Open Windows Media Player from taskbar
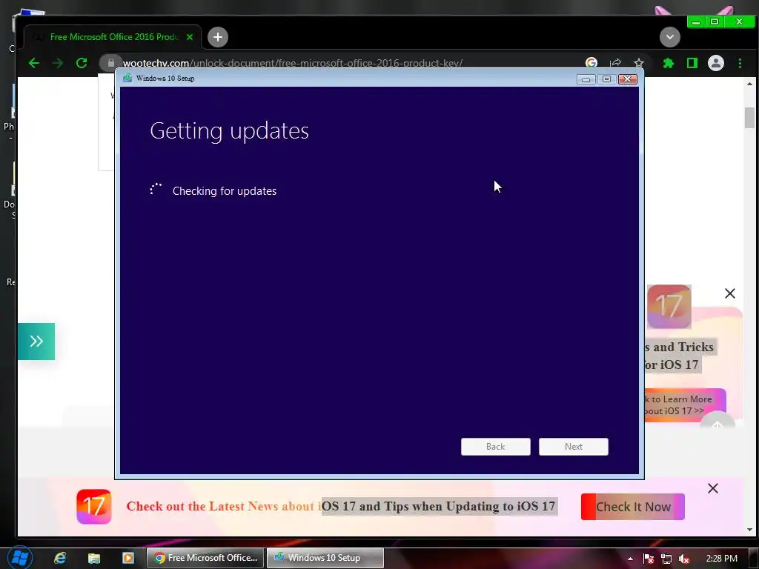 tap(127, 558)
